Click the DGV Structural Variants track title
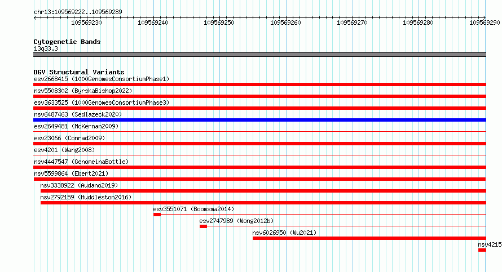 tap(79, 72)
